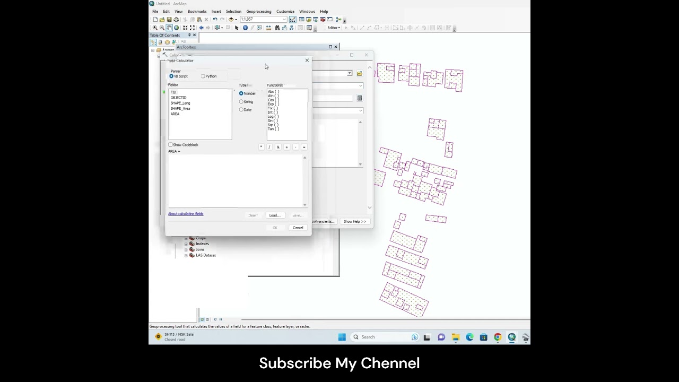
Task: Click Show Help >> button
Action: coord(355,221)
